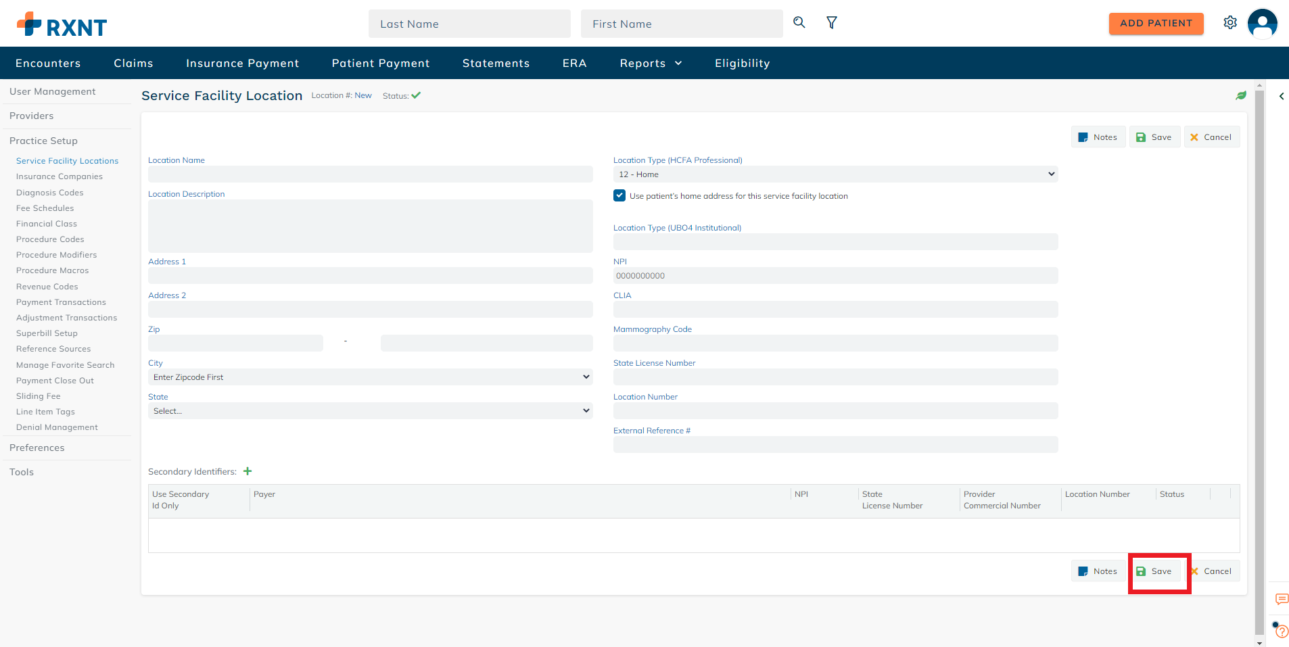Open the Patient Payment tab
Viewport: 1289px width, 647px height.
pos(381,63)
